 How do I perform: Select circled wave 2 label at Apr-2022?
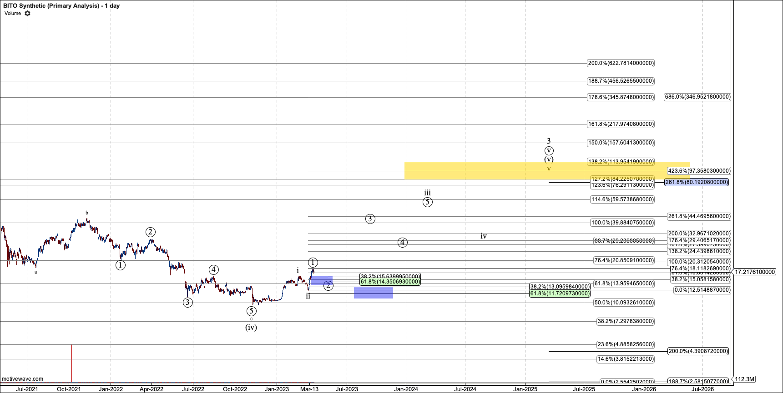click(x=151, y=232)
